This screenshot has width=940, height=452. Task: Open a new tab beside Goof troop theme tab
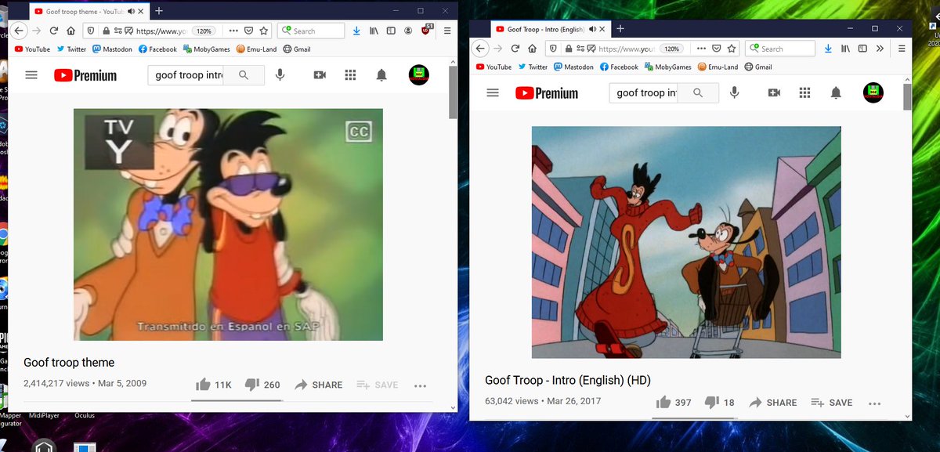(x=159, y=11)
